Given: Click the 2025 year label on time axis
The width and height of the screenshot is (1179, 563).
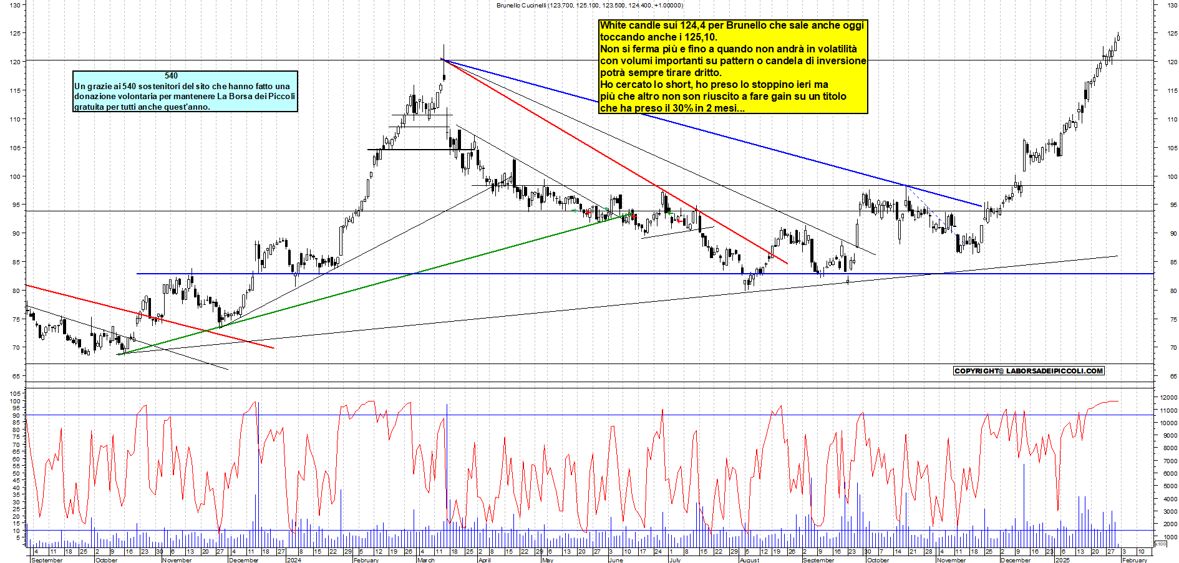Looking at the screenshot, I should coord(1062,560).
